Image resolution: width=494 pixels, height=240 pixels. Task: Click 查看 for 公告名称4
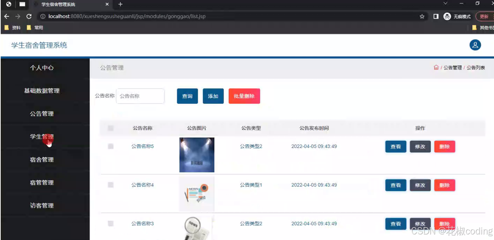coord(396,185)
